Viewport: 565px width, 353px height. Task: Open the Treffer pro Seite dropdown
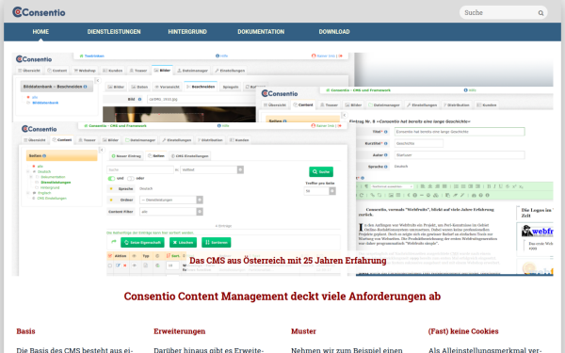(x=320, y=191)
